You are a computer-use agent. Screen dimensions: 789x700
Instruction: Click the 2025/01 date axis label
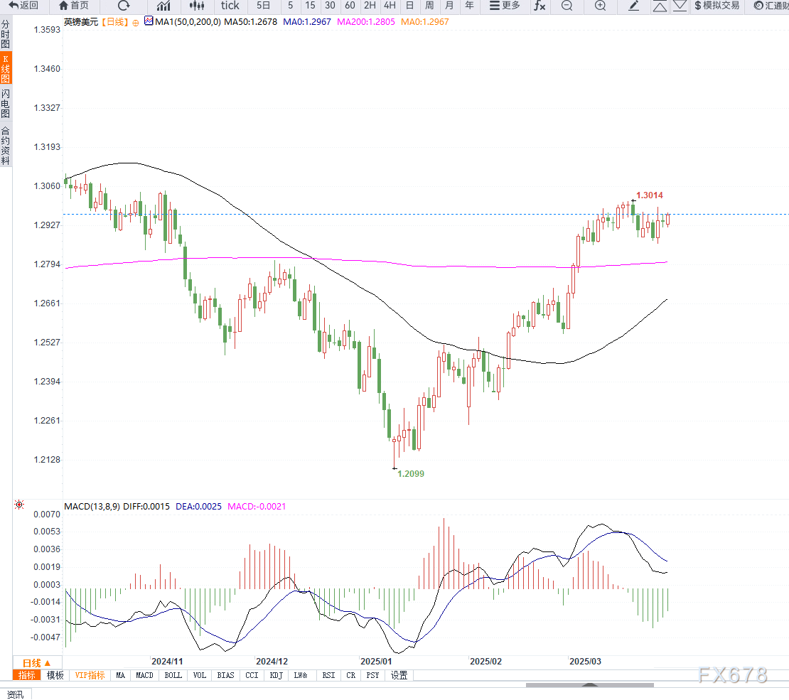376,661
